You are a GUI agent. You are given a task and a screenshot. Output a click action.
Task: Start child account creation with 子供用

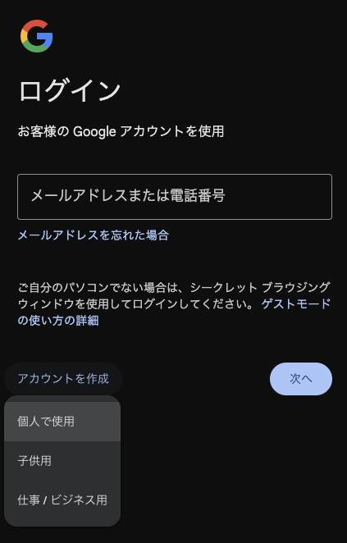(62, 461)
